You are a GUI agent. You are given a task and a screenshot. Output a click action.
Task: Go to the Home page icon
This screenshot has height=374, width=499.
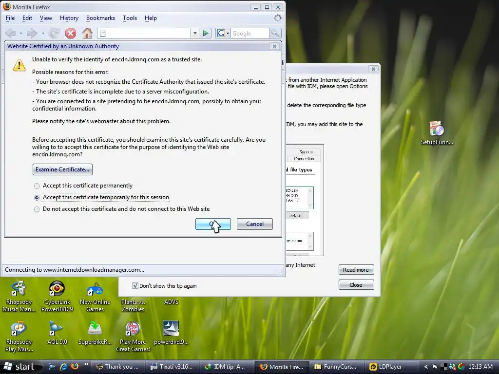coord(87,33)
